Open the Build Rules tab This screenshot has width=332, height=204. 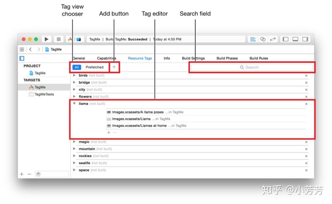259,58
